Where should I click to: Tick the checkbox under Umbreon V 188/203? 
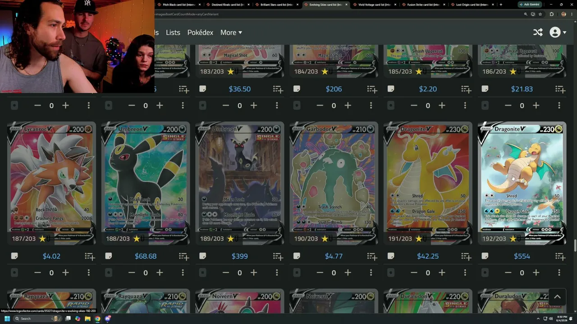109,273
